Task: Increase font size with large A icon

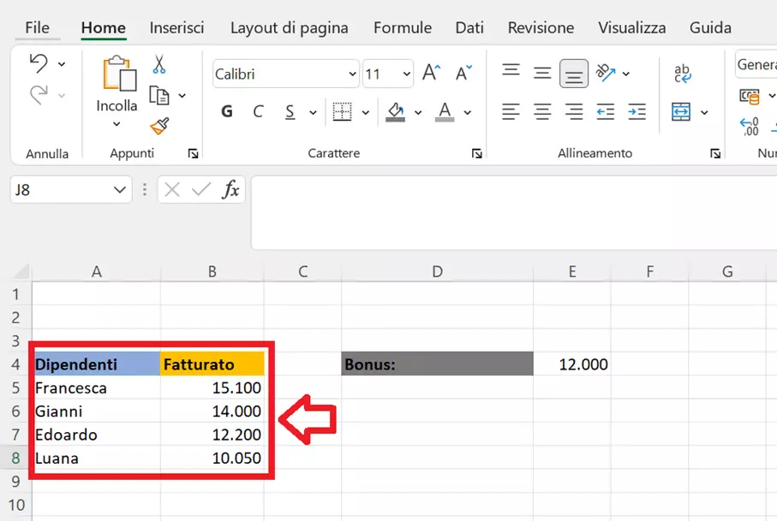Action: [x=431, y=73]
